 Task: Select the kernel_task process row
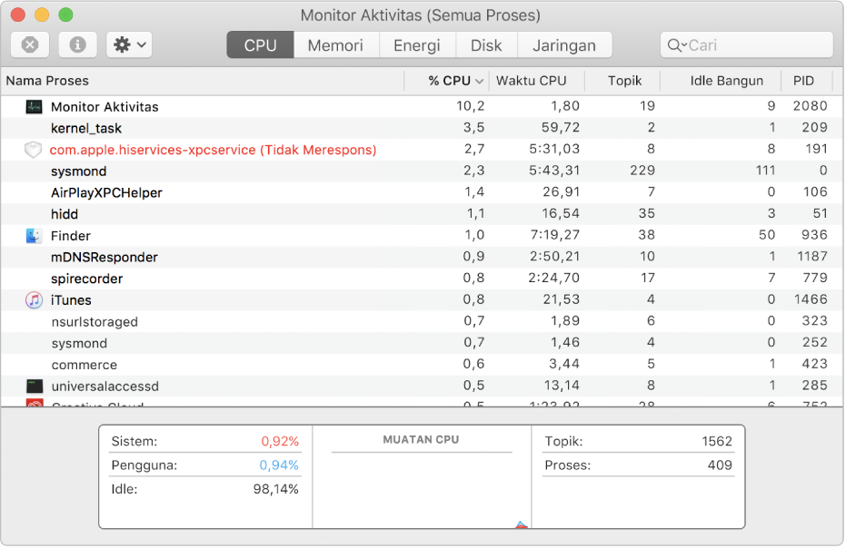(x=422, y=128)
